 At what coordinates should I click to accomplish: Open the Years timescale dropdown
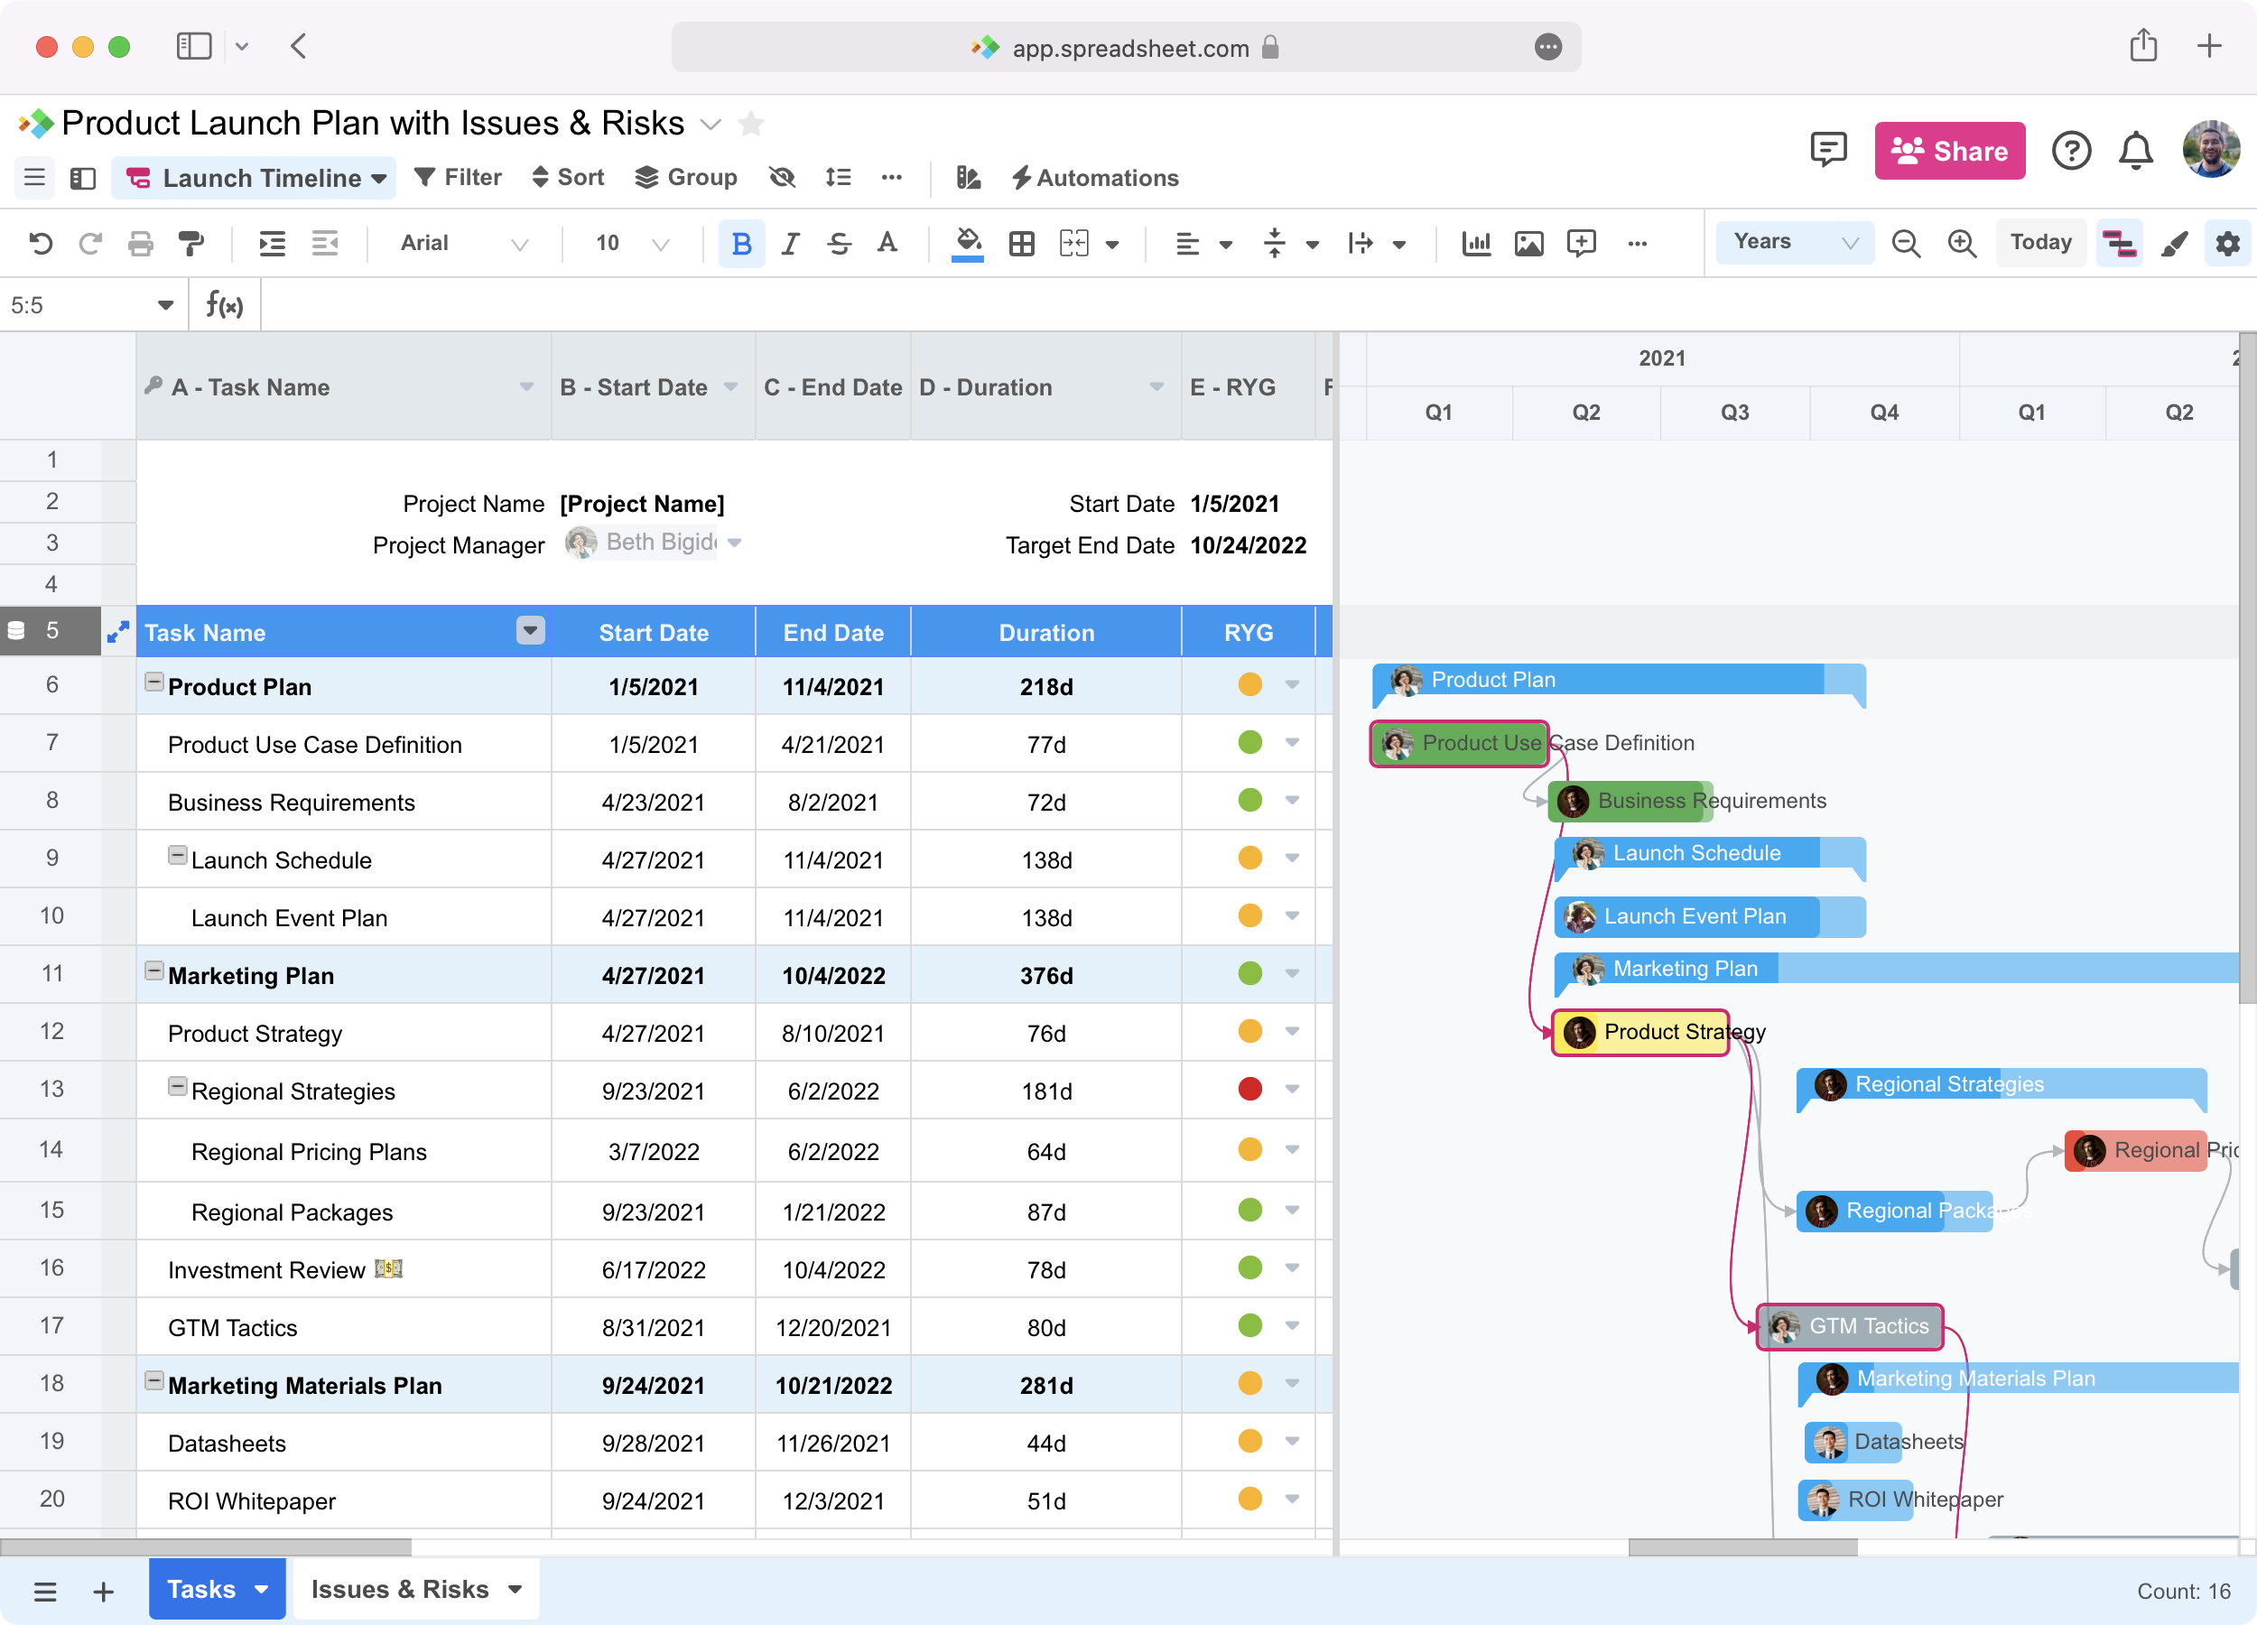(x=1794, y=242)
